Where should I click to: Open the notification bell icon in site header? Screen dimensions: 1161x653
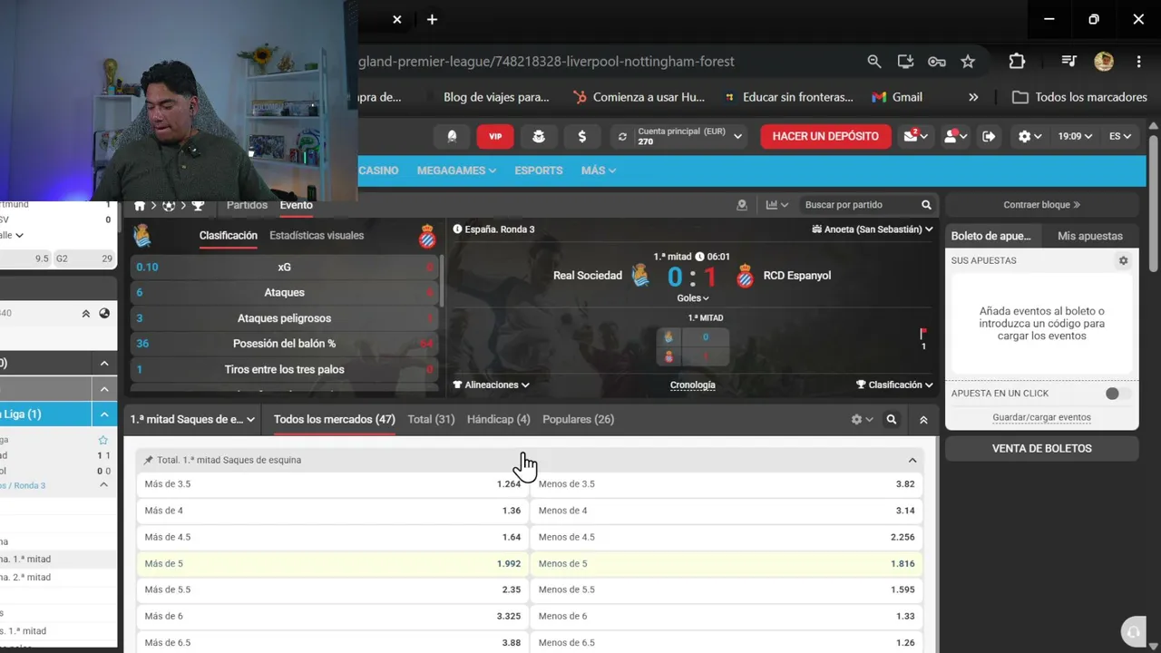coord(452,136)
